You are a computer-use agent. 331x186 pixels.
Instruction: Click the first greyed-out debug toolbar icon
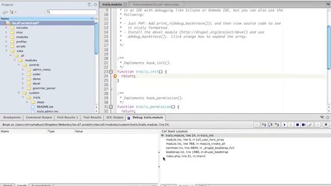[257, 125]
